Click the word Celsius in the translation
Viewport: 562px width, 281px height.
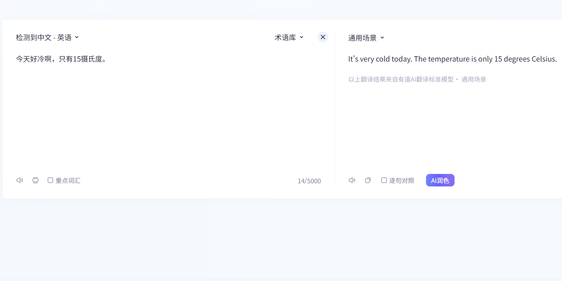pyautogui.click(x=544, y=59)
